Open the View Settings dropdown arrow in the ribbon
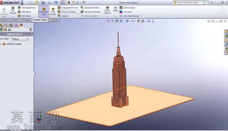 point(13,16)
